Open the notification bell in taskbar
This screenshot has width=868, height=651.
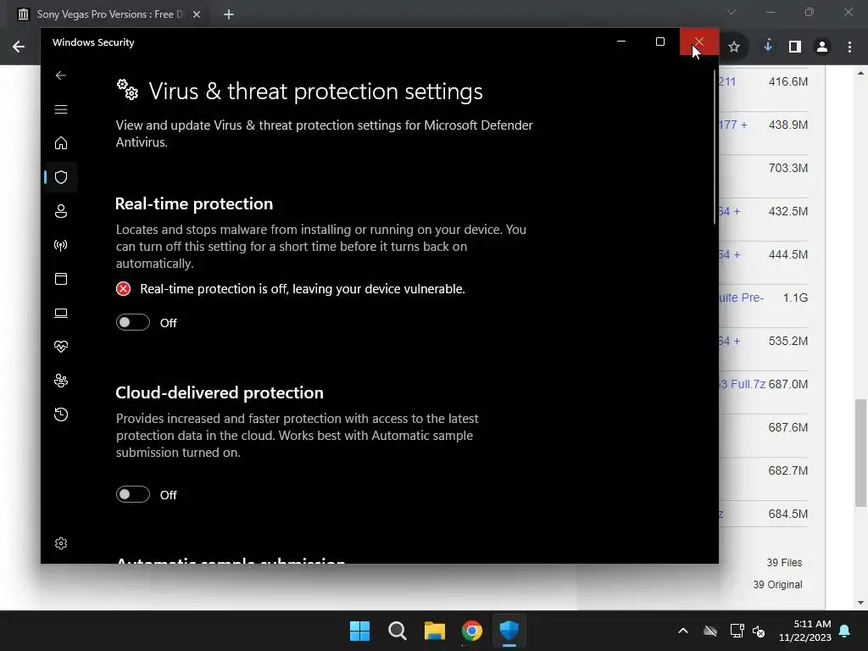coord(845,631)
